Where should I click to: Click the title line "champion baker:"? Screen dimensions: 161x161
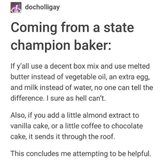61,46
